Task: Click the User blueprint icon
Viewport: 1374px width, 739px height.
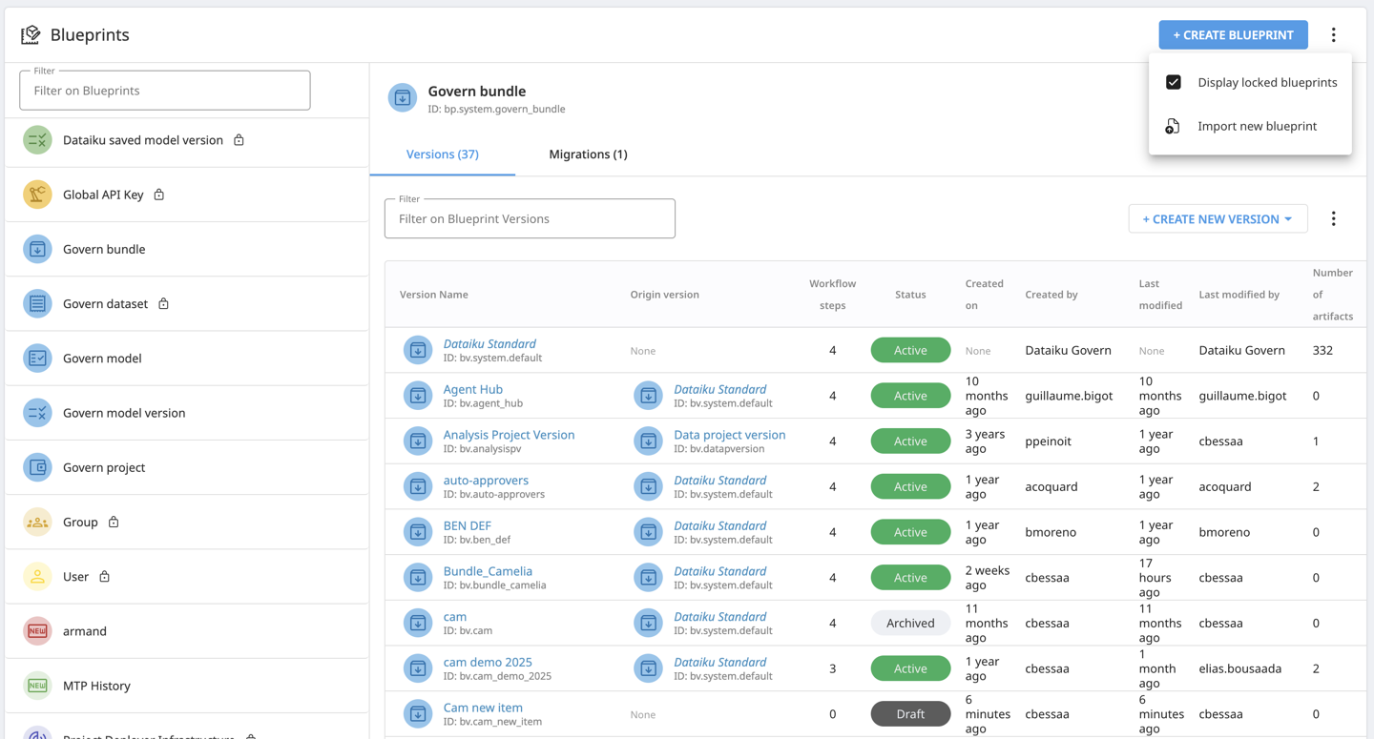Action: [37, 577]
